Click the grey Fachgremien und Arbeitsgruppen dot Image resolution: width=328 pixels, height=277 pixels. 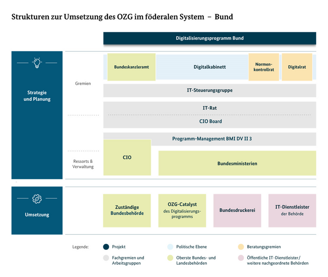click(106, 258)
